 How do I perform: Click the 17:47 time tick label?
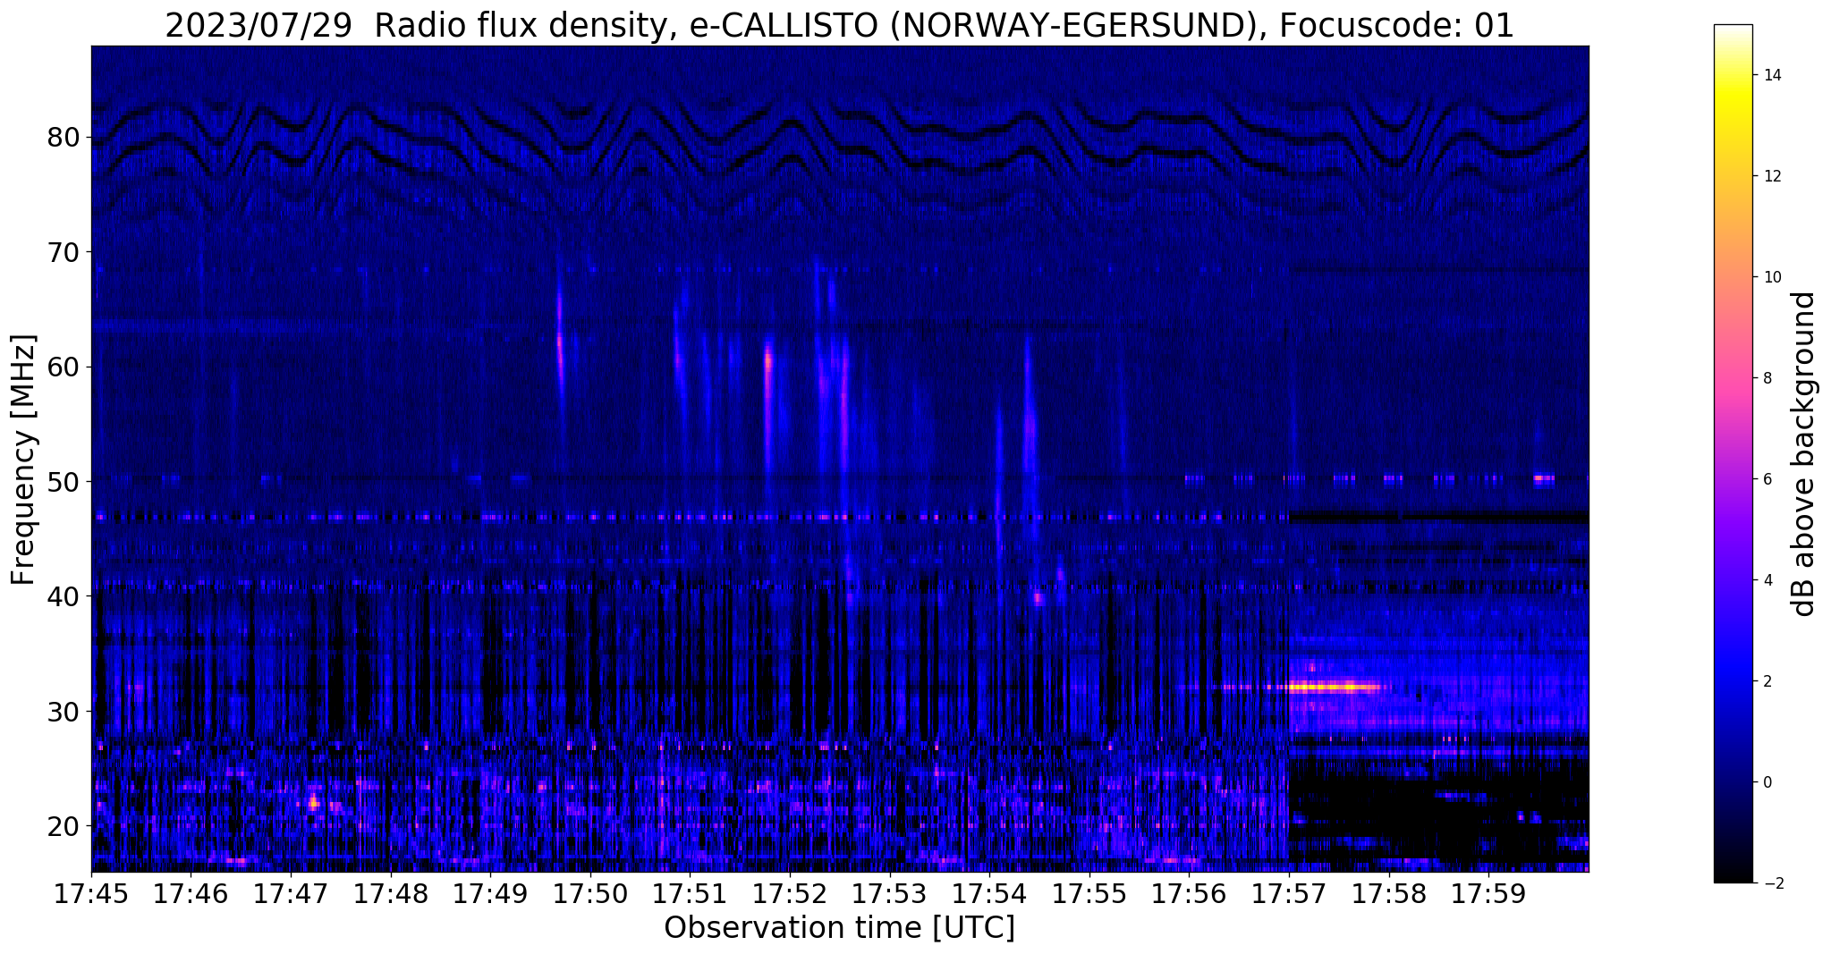pyautogui.click(x=291, y=894)
